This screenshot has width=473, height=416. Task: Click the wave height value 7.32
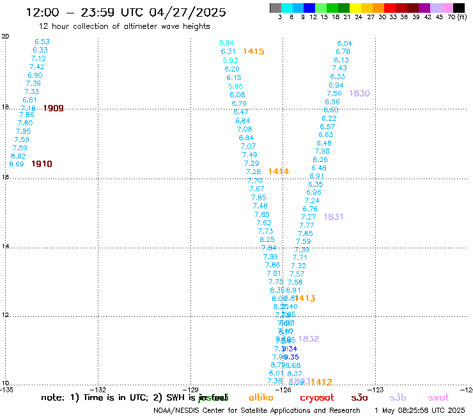(299, 266)
